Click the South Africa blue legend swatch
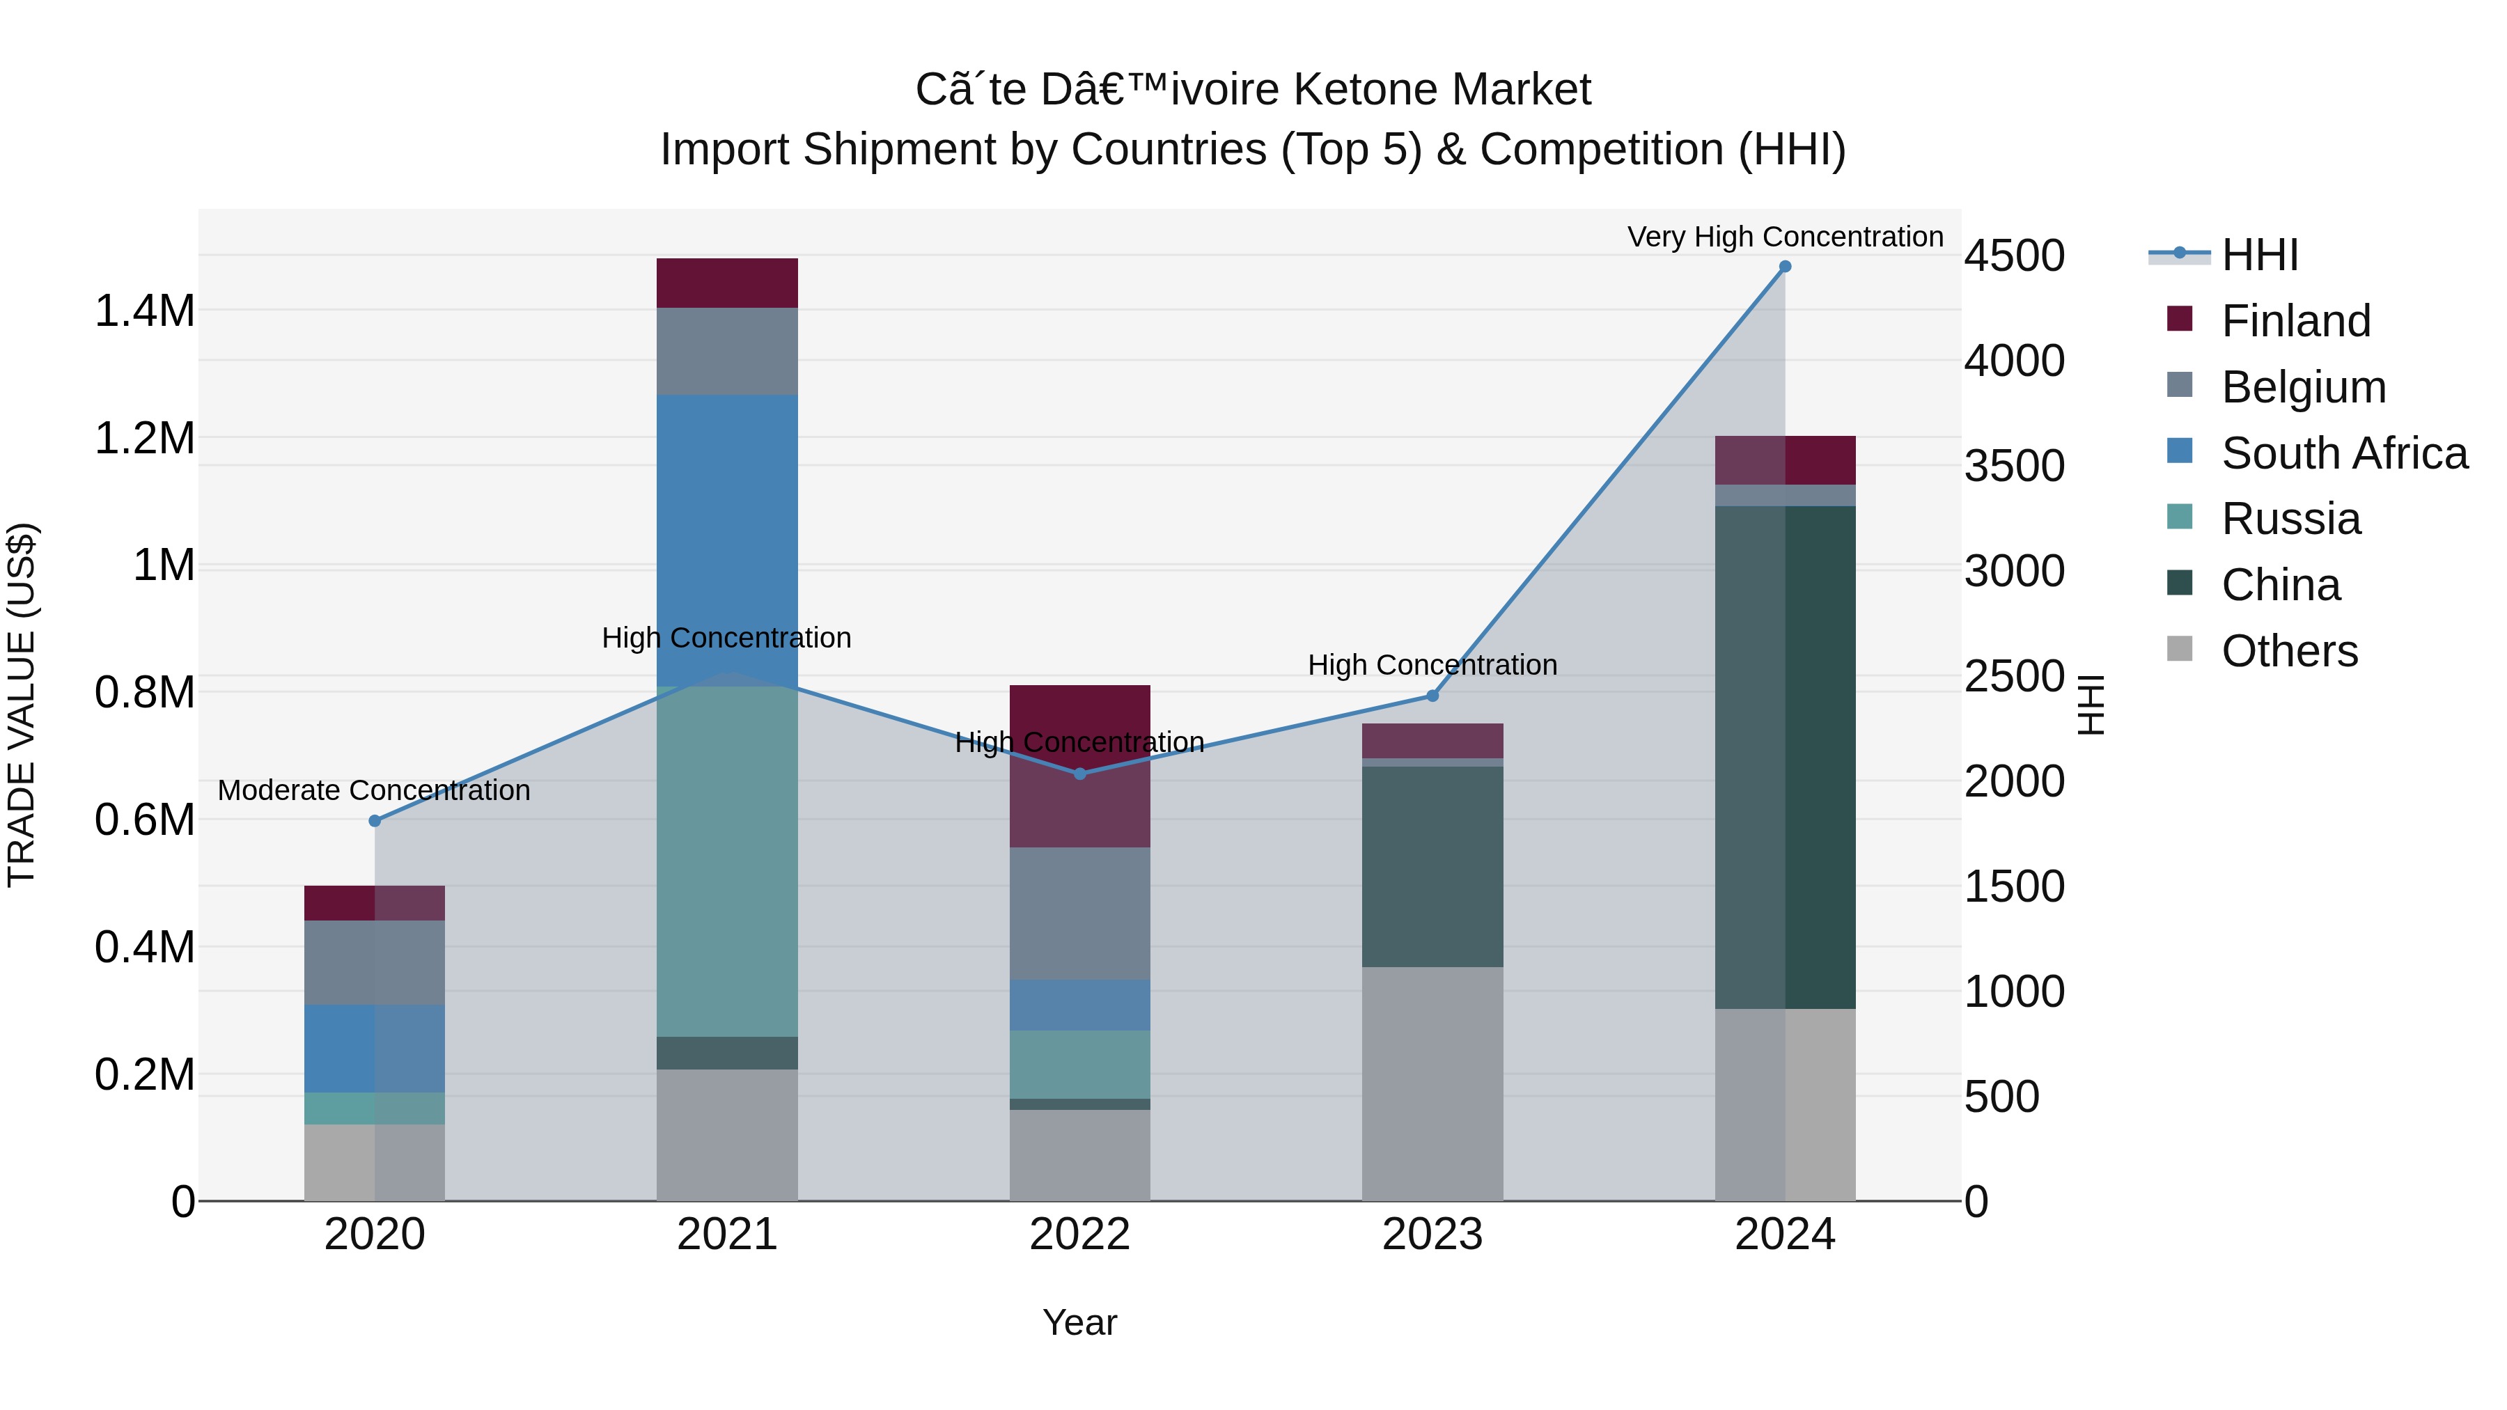Screen dimensions: 2507x1410 click(2180, 451)
